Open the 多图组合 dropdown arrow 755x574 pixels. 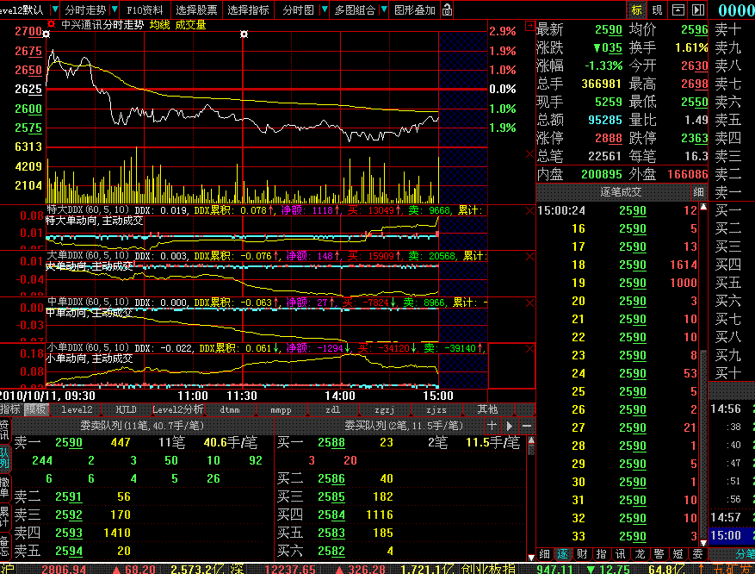point(384,9)
